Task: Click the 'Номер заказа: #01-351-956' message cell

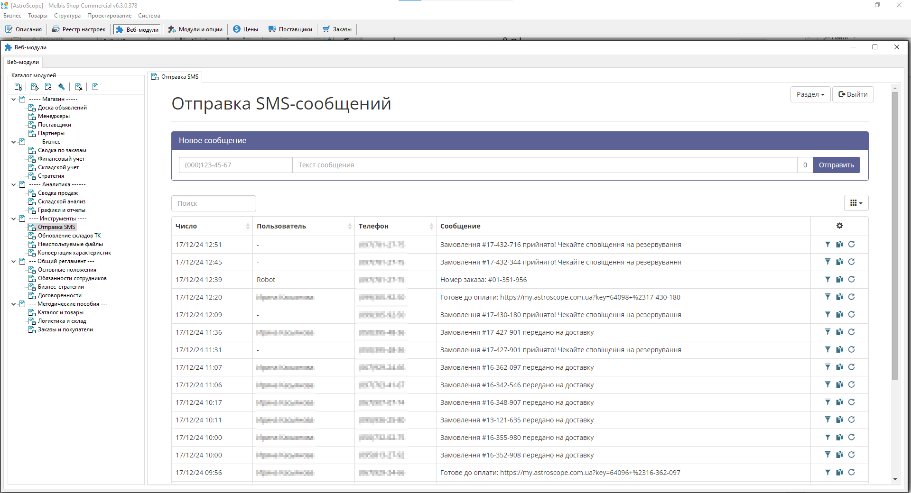Action: [x=623, y=280]
